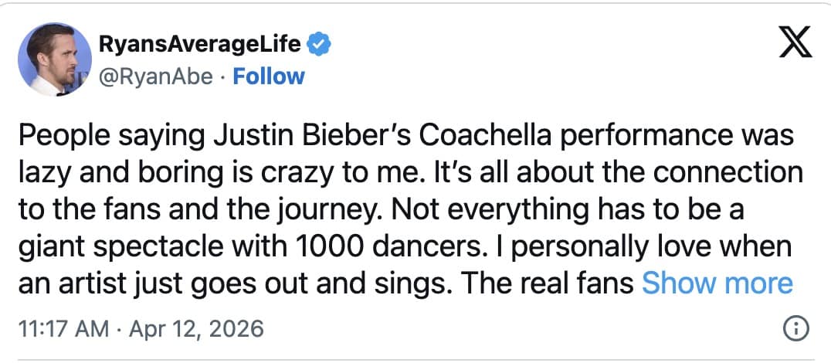Follow the RyanAbe account
Image resolution: width=831 pixels, height=363 pixels.
click(269, 76)
